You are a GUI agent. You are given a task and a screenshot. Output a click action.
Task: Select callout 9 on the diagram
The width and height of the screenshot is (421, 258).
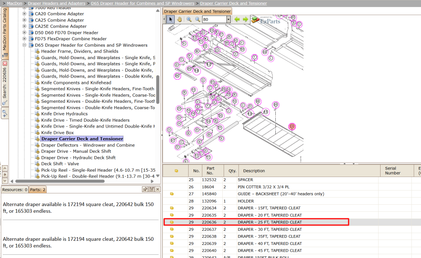pos(221,138)
